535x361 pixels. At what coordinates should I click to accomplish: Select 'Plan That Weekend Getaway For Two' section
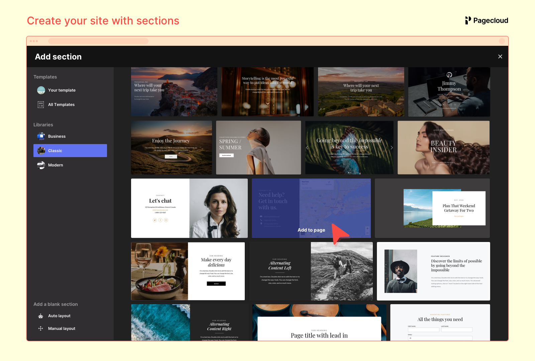[x=432, y=208]
